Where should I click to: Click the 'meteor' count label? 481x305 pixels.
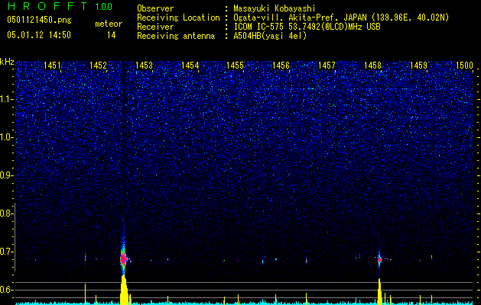[x=109, y=24]
